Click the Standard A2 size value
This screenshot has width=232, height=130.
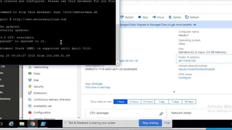point(202,52)
